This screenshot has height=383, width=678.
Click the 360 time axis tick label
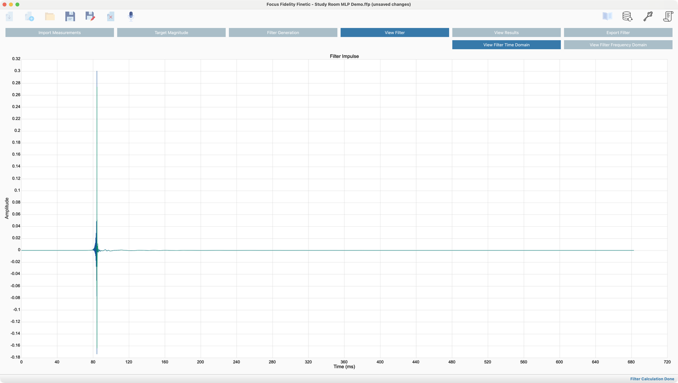coord(344,362)
